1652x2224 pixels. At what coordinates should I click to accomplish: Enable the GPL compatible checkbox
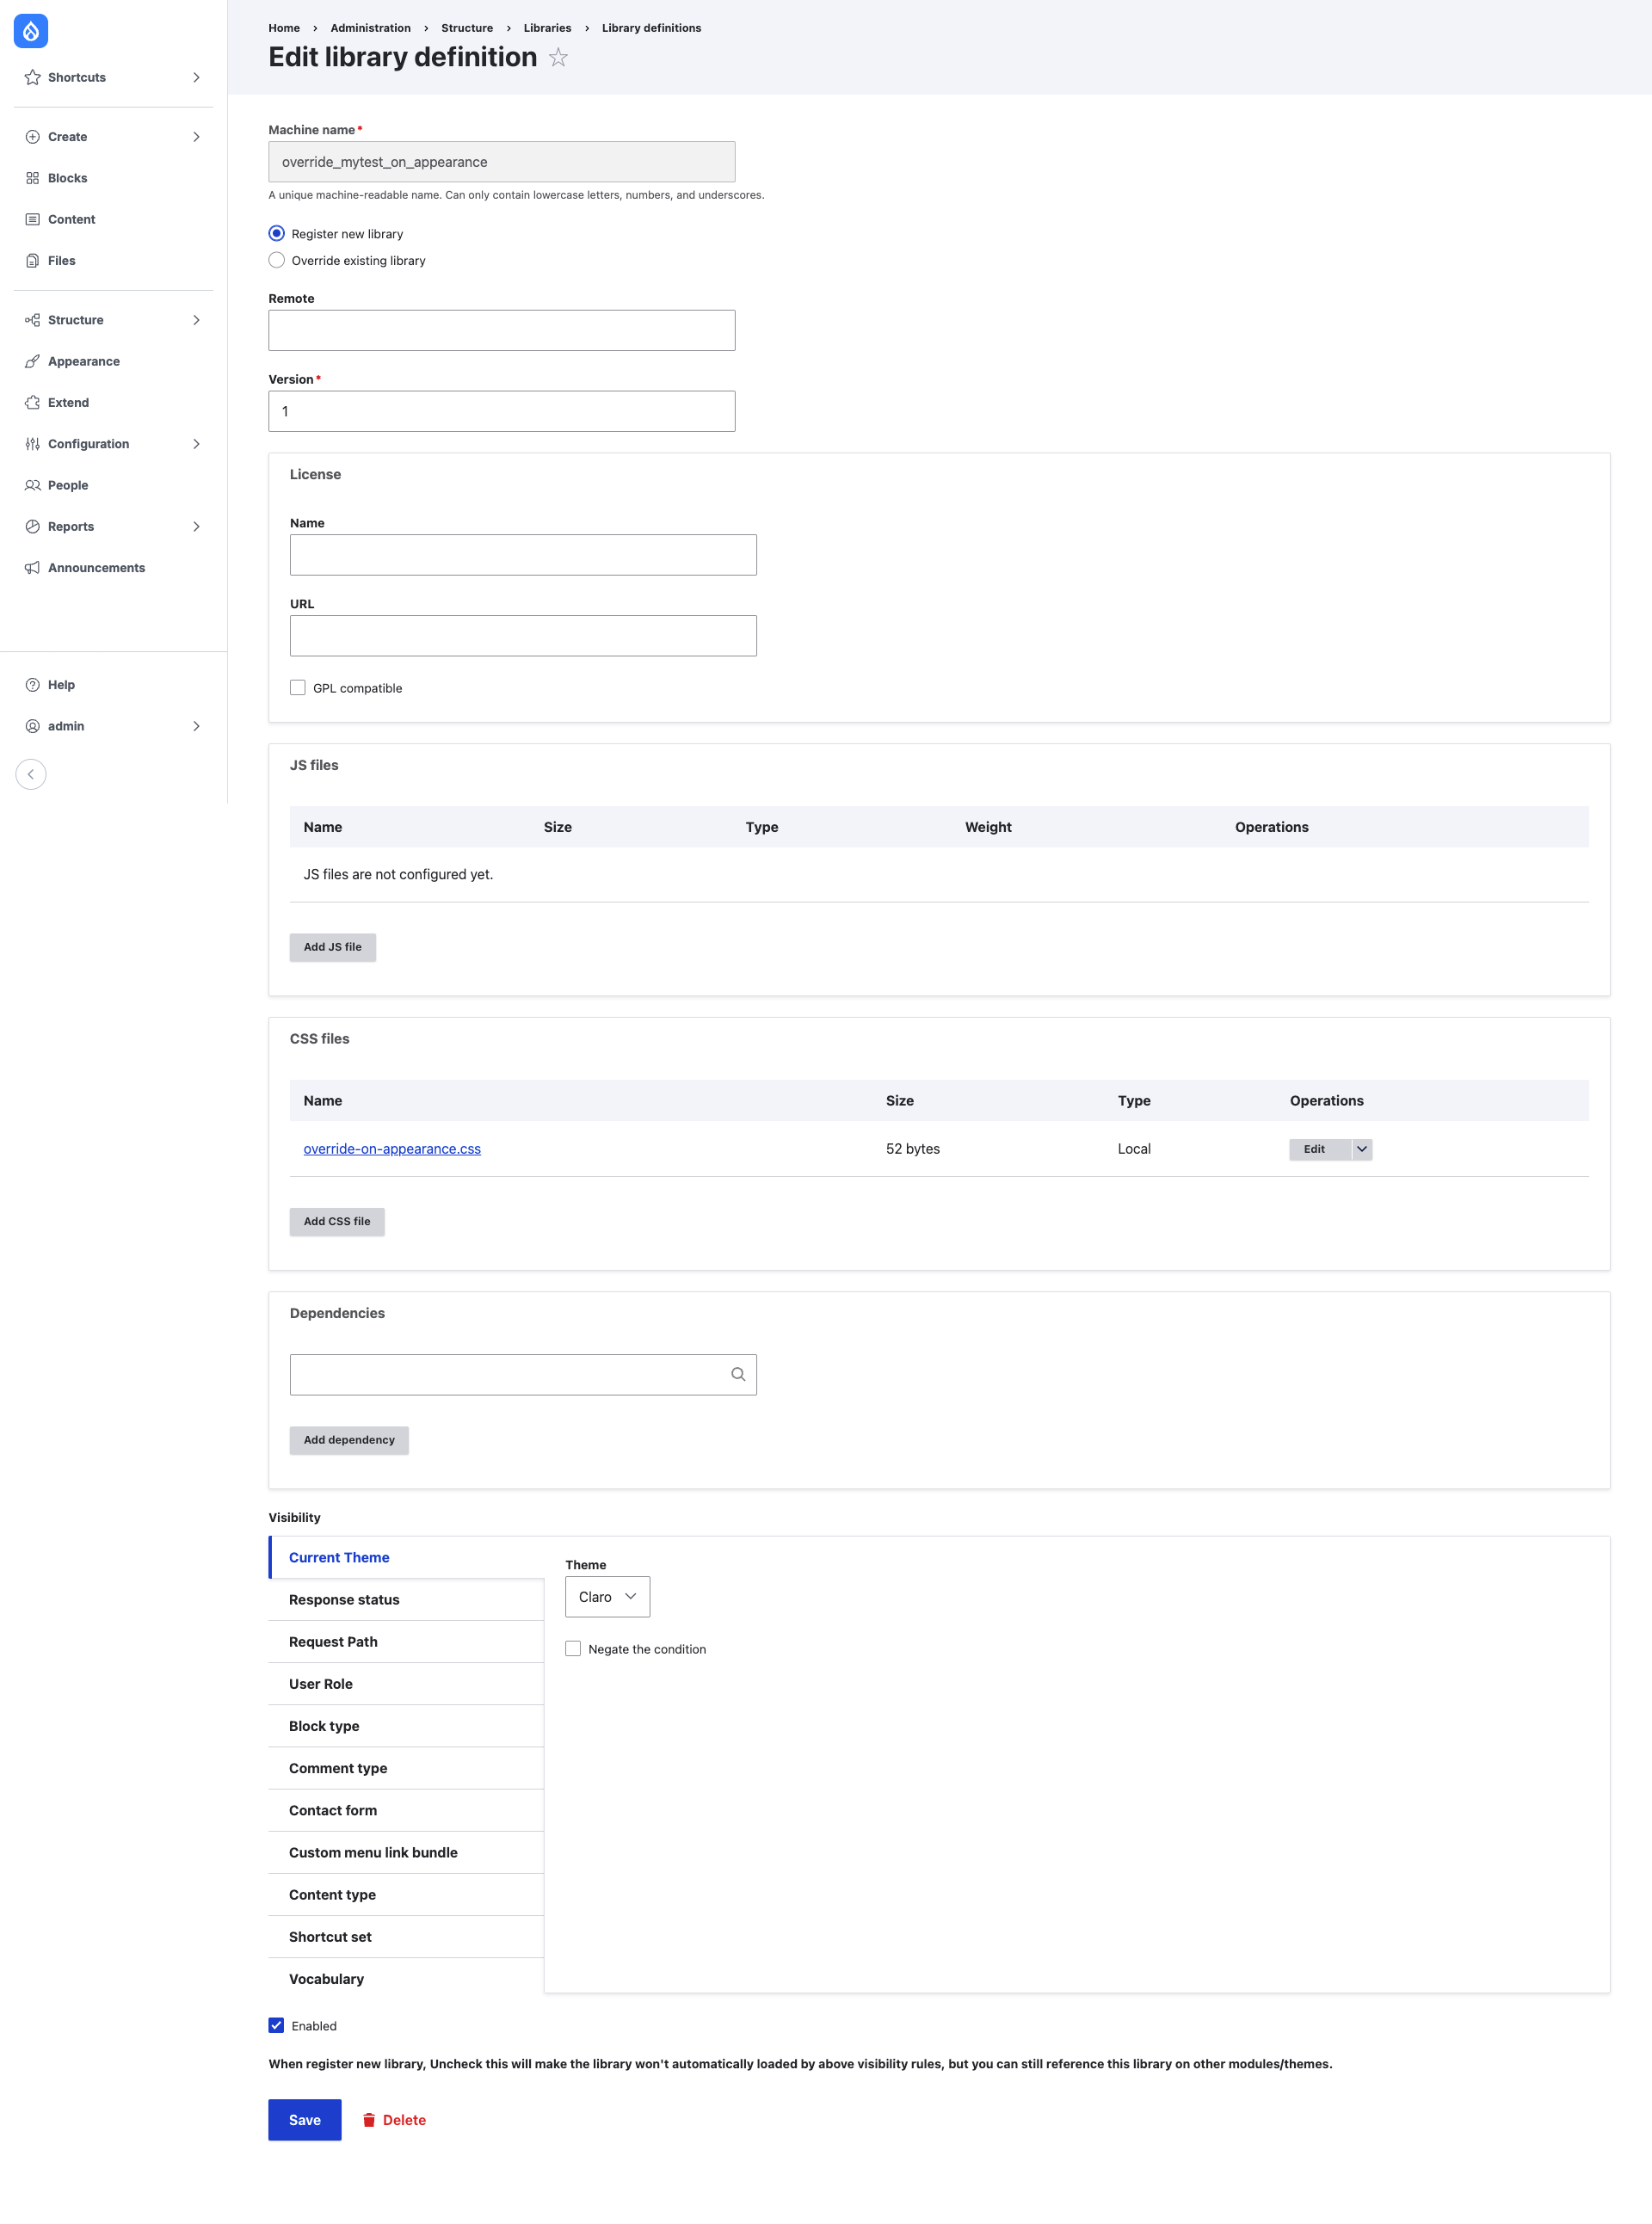coord(297,687)
